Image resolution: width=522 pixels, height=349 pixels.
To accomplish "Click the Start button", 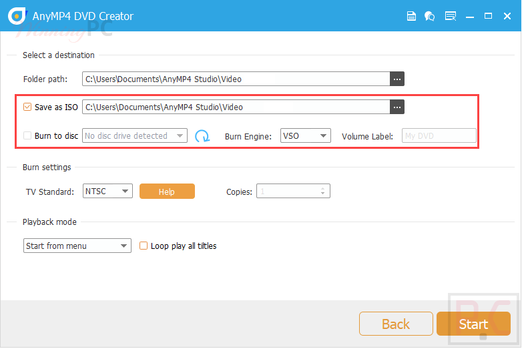I will (473, 324).
